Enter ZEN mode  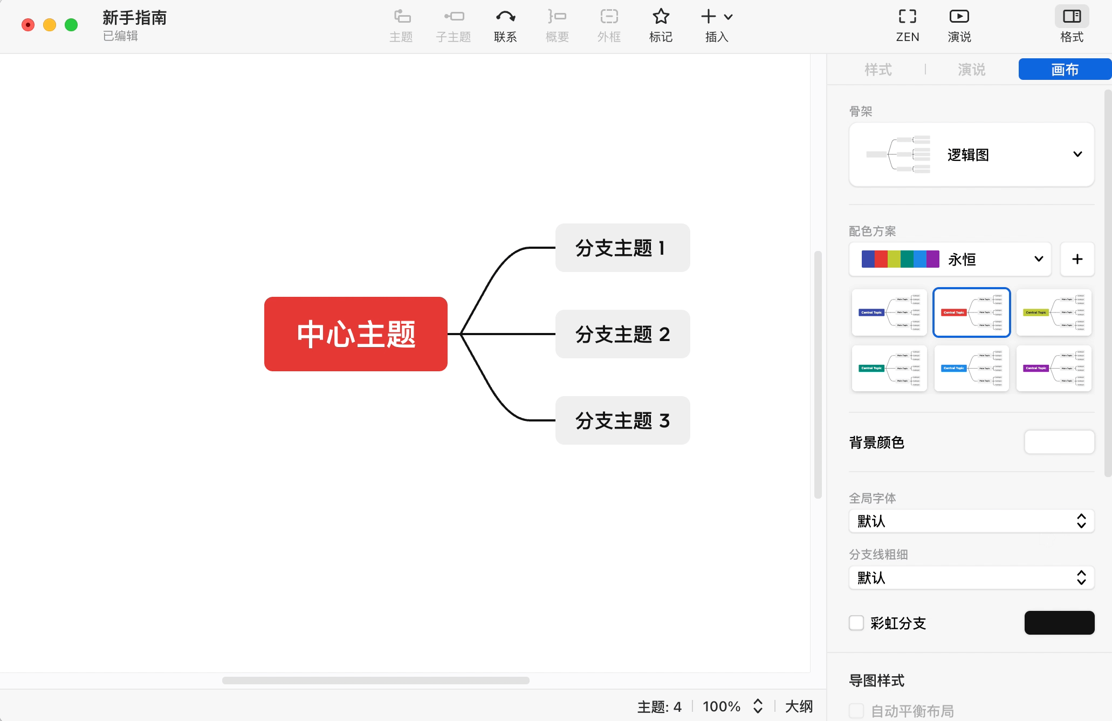tap(907, 24)
